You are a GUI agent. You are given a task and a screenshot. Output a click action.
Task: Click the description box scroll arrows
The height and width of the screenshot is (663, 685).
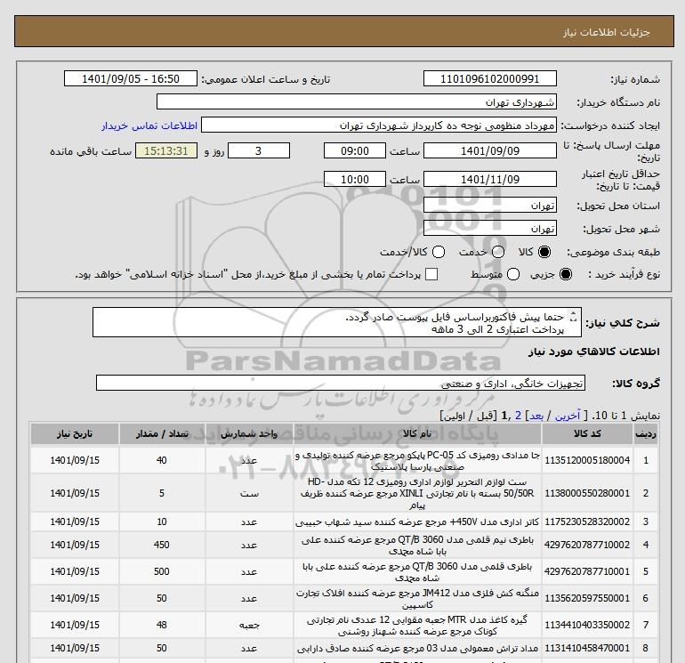[x=574, y=317]
